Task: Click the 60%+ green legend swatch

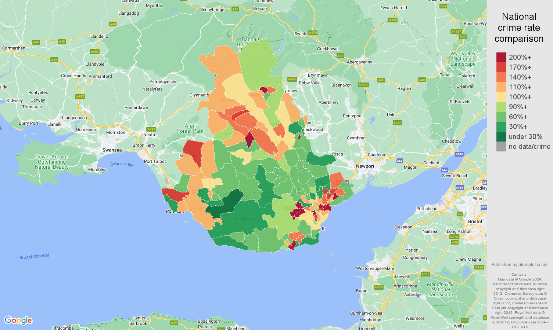Action: (x=501, y=117)
